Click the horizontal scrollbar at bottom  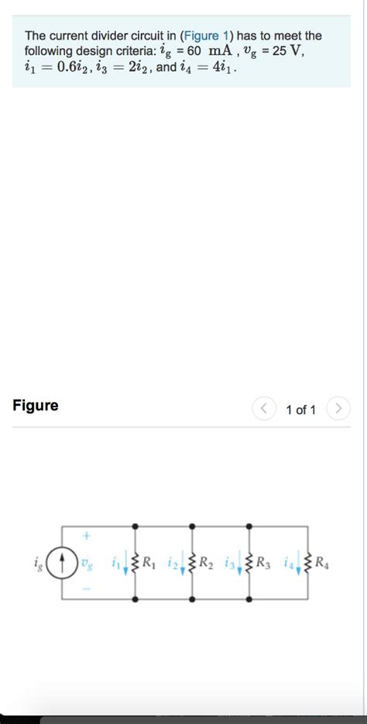pyautogui.click(x=203, y=720)
